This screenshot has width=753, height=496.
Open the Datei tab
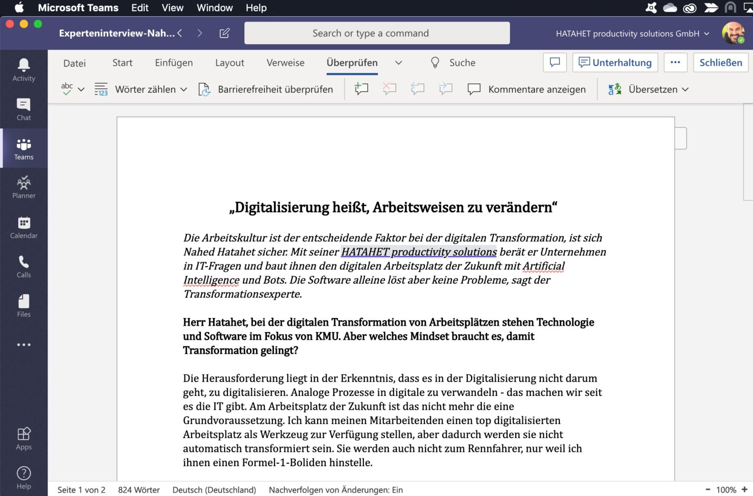coord(75,63)
